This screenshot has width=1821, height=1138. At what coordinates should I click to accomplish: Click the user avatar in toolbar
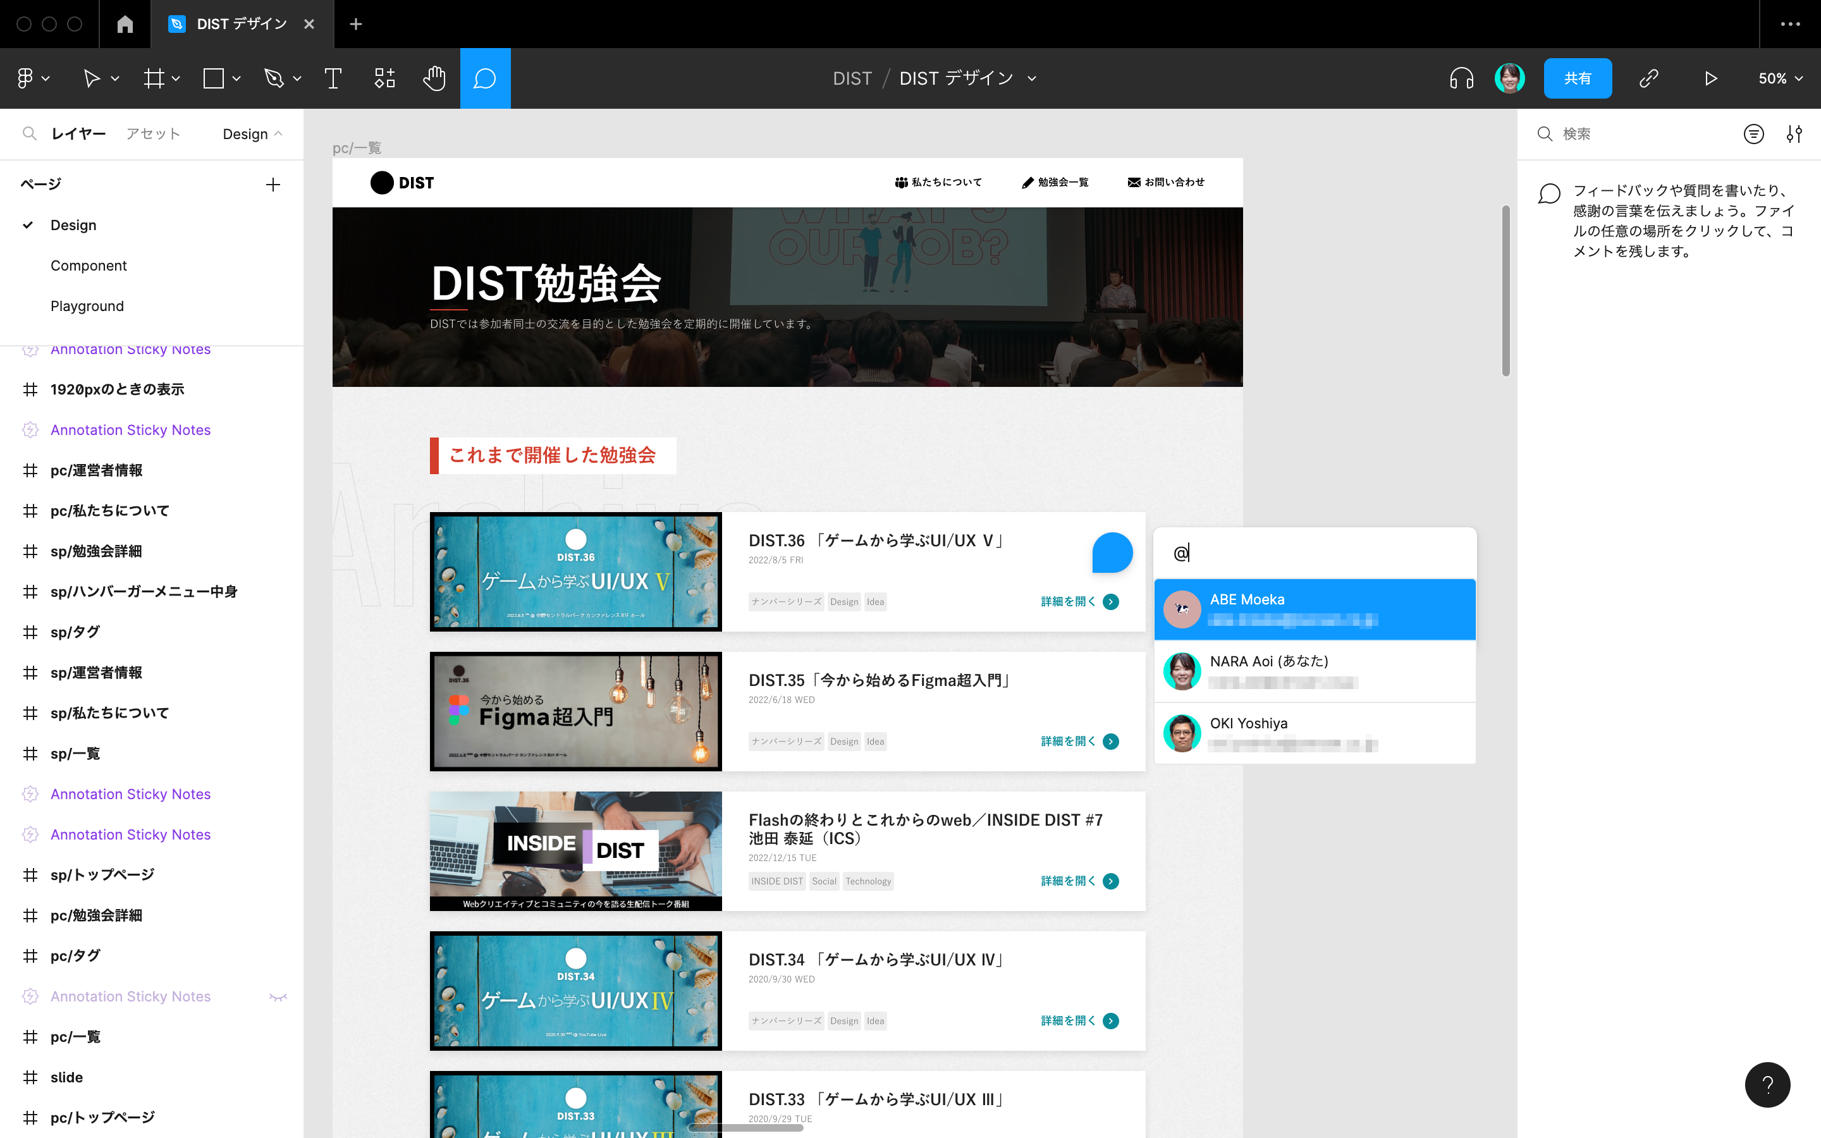click(1509, 78)
